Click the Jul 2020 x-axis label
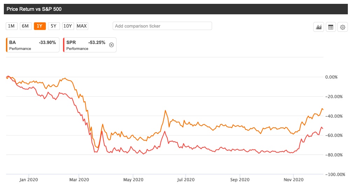 coord(186,180)
